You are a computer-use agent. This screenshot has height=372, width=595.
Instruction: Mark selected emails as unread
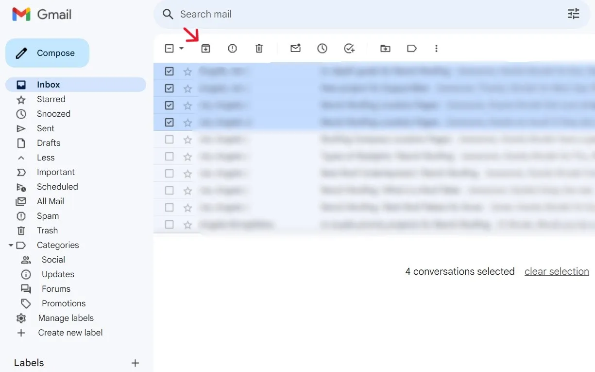click(295, 48)
